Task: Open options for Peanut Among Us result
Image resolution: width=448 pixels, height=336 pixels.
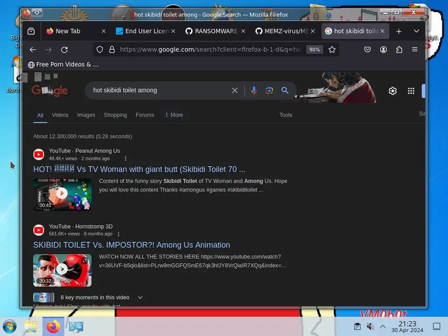Action: click(126, 158)
